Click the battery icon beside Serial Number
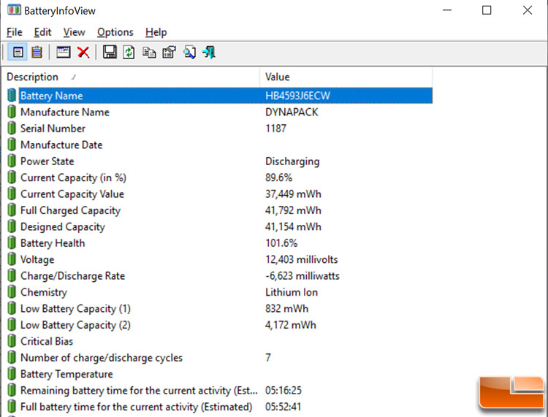548x417 pixels. click(x=12, y=129)
